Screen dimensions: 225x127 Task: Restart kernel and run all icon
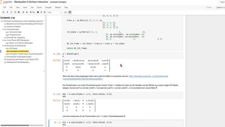[45, 12]
